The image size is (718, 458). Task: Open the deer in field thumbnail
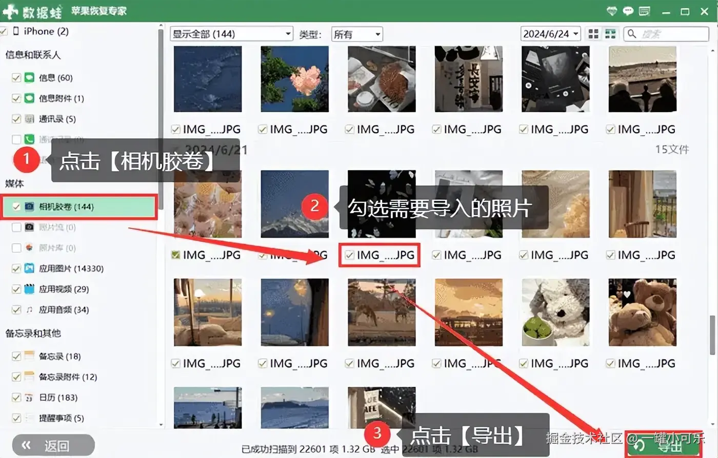pyautogui.click(x=382, y=312)
